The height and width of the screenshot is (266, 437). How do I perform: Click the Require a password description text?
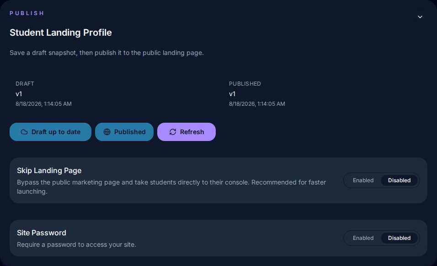(x=77, y=244)
